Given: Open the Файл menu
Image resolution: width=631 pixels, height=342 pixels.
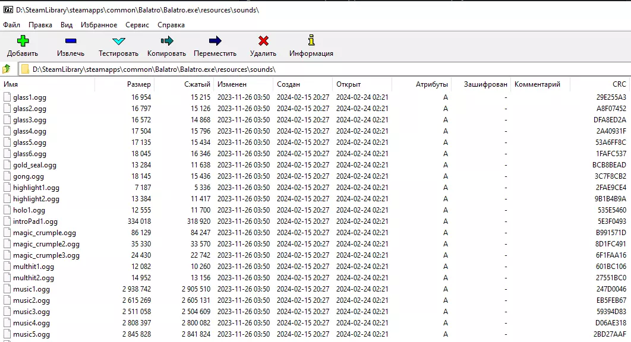Looking at the screenshot, I should 12,25.
